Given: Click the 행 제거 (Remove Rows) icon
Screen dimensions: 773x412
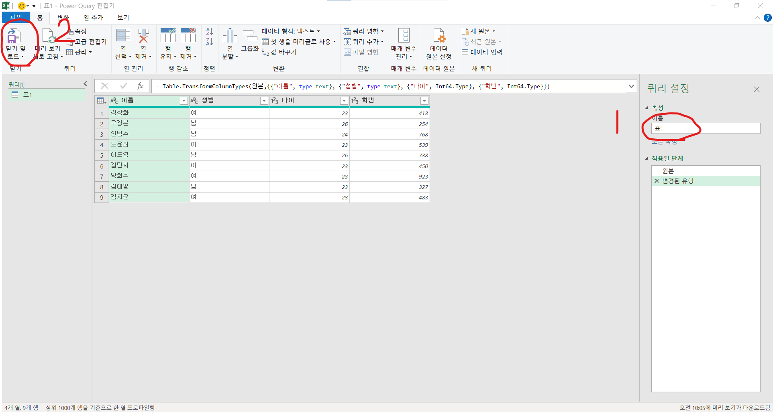Looking at the screenshot, I should coord(188,35).
